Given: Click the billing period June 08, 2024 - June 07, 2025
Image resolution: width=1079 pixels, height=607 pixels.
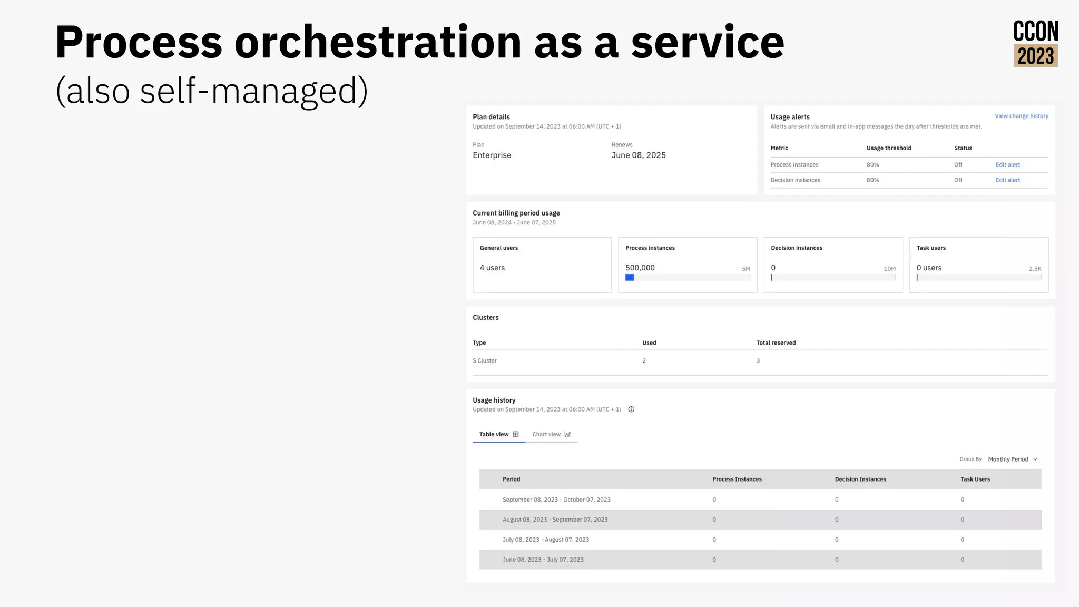Looking at the screenshot, I should pos(514,223).
